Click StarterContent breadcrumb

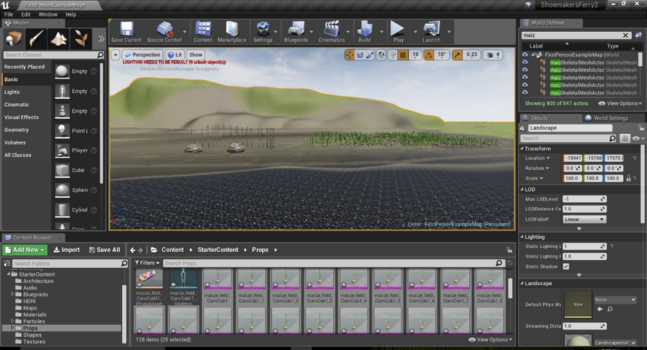tap(218, 250)
